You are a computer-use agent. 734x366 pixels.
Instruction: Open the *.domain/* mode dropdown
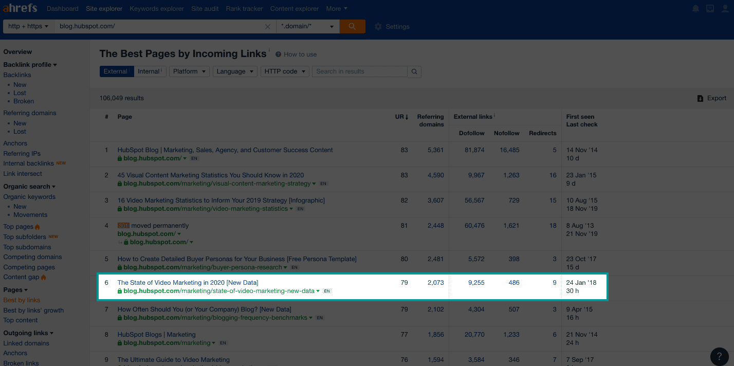[307, 26]
